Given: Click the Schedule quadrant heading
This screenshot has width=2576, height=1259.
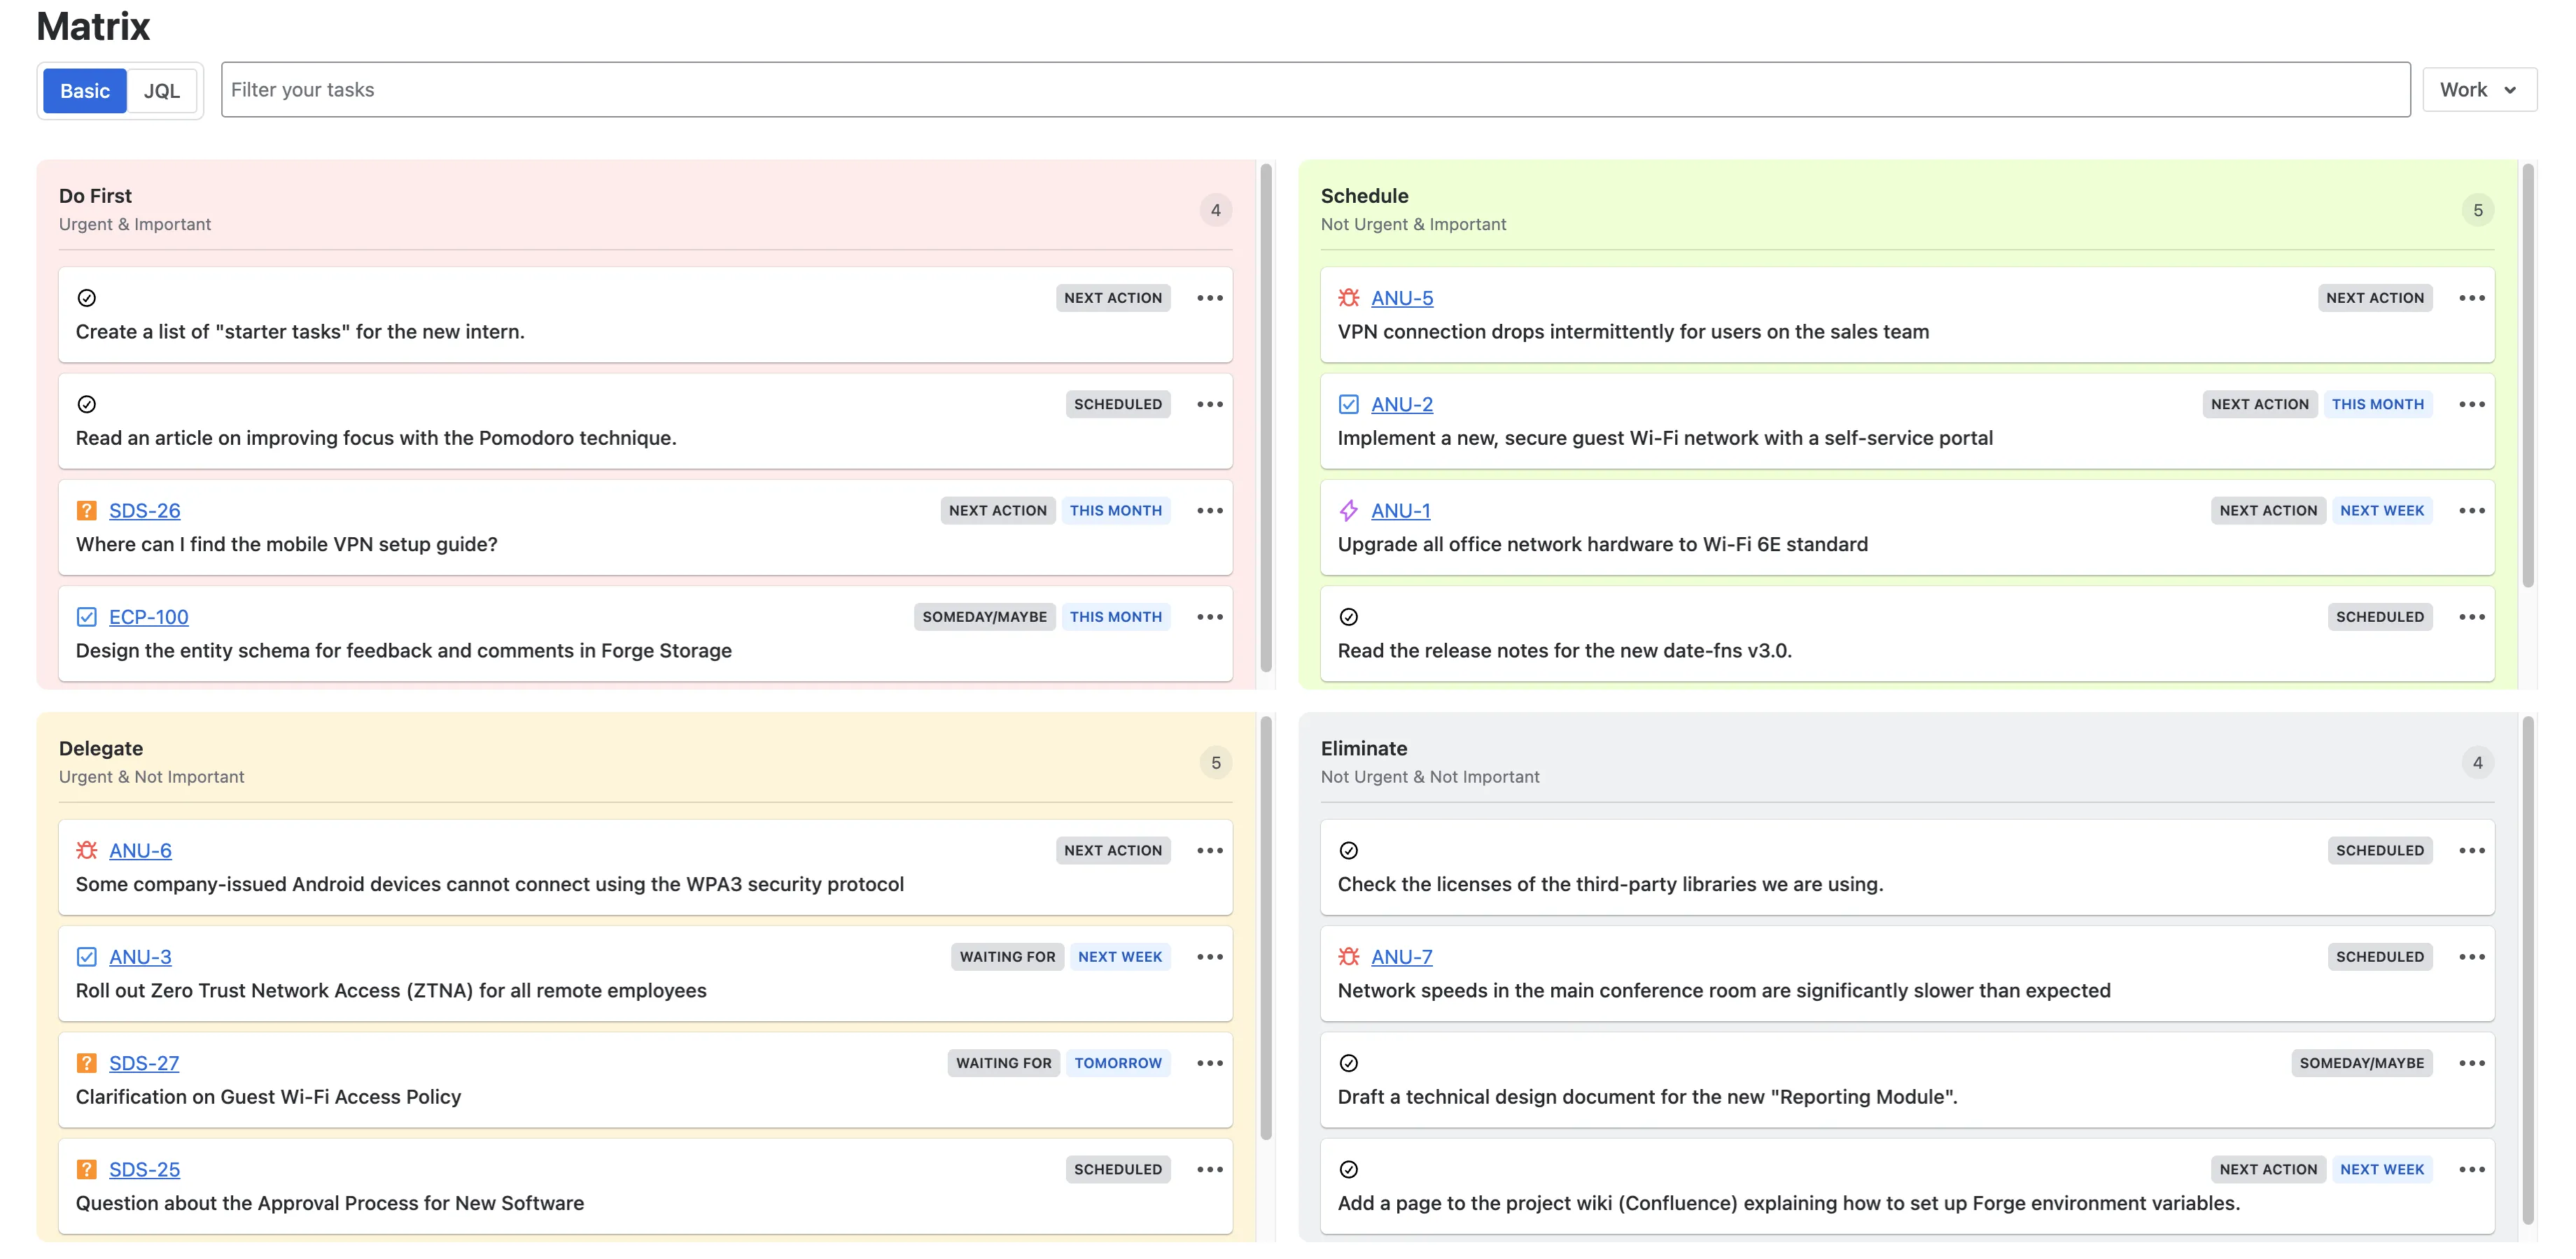Looking at the screenshot, I should pyautogui.click(x=1364, y=196).
